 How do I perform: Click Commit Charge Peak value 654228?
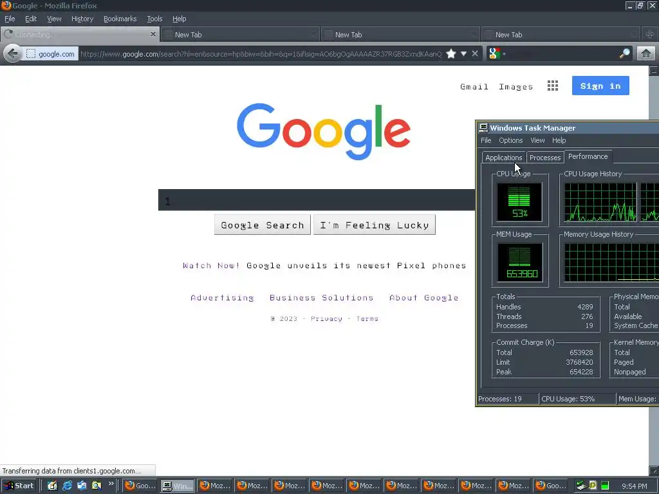pos(581,372)
